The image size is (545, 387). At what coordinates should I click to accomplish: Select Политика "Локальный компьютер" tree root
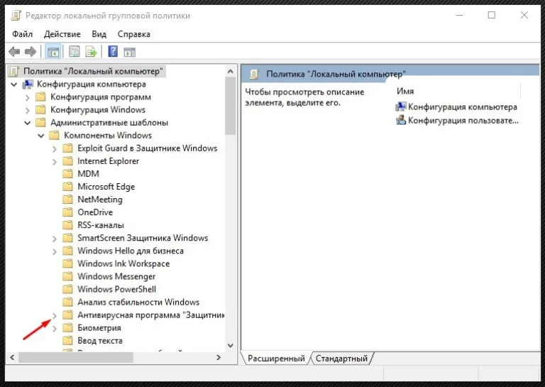(x=93, y=71)
